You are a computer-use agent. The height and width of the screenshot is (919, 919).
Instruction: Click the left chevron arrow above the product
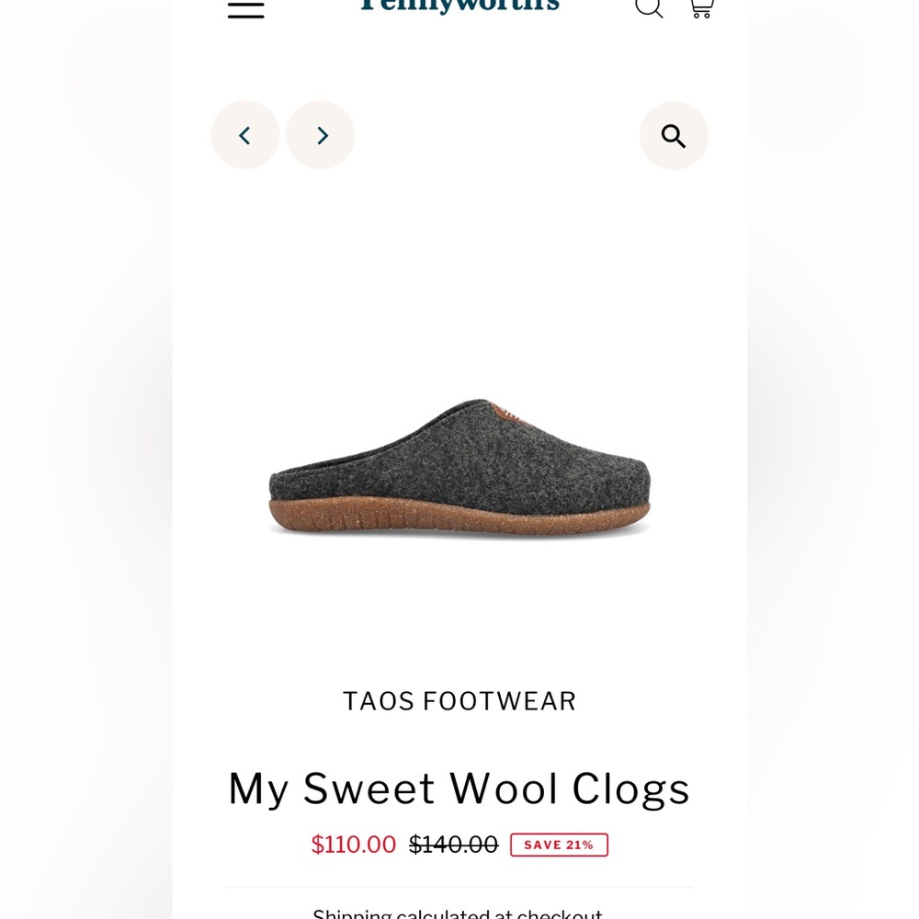(244, 134)
